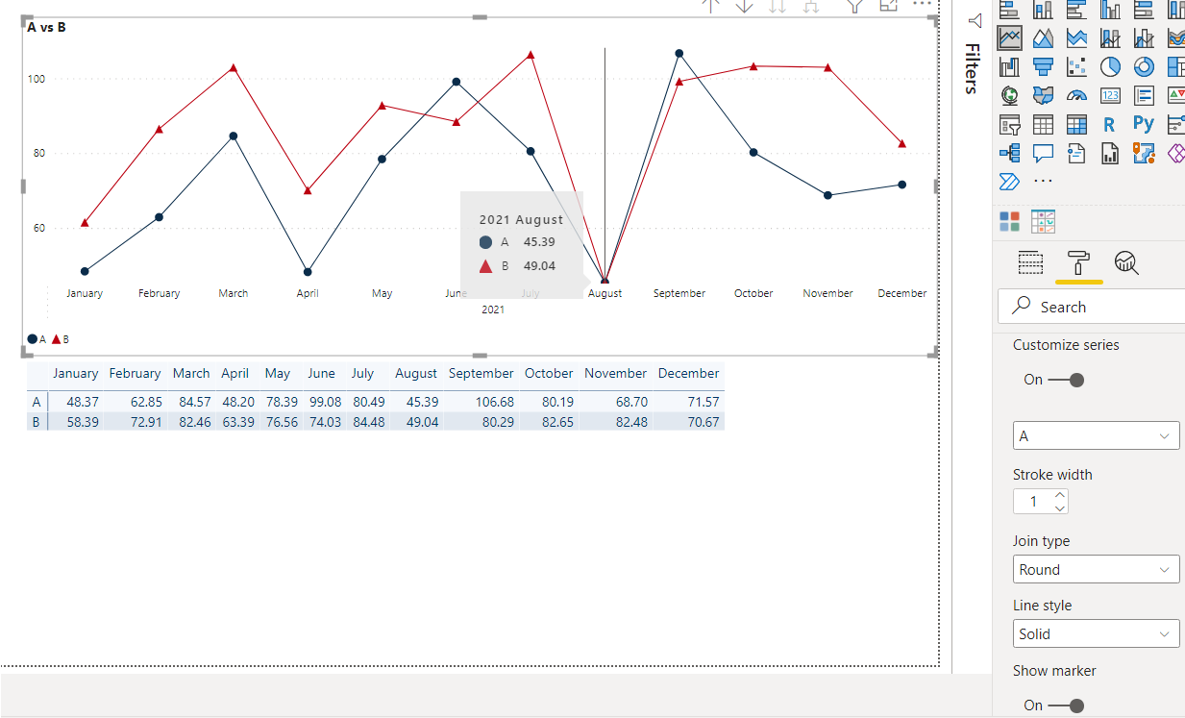This screenshot has height=718, width=1185.
Task: Turn off the Customize series toggle
Action: tap(1066, 380)
